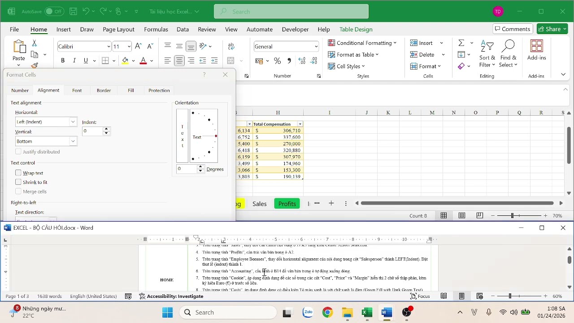Screen dimensions: 574x323
Task: Open Chrome from the taskbar
Action: [x=328, y=312]
